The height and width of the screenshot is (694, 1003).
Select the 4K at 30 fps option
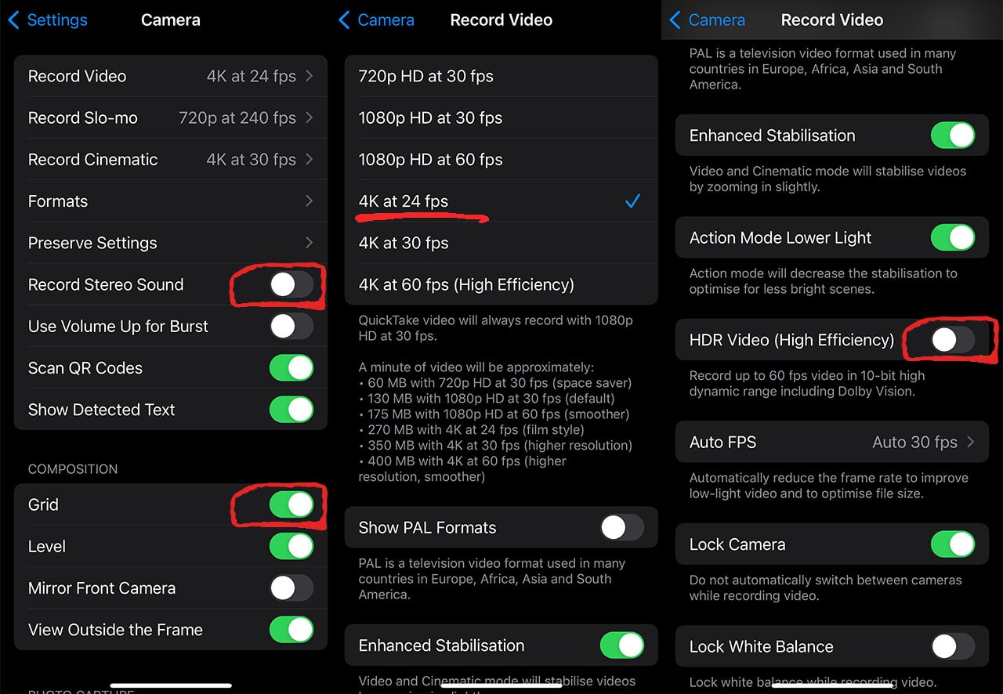[501, 243]
